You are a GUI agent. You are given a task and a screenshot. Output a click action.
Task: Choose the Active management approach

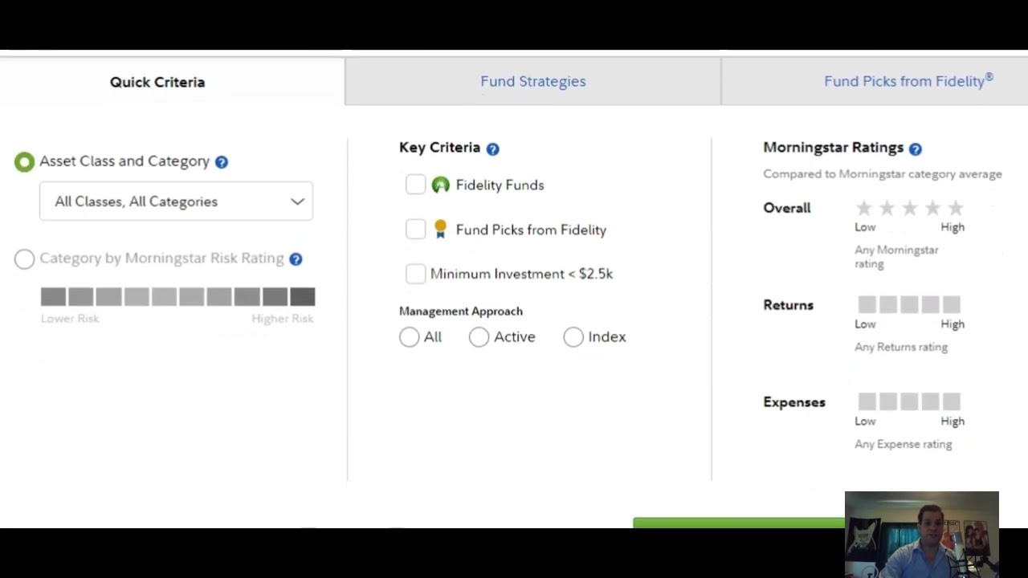click(x=479, y=337)
